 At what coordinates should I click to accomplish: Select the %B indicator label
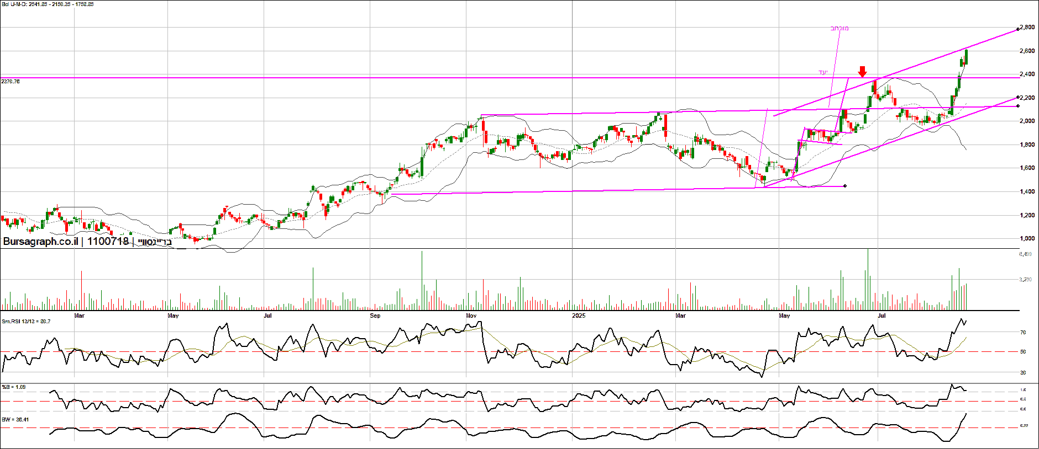pos(14,387)
